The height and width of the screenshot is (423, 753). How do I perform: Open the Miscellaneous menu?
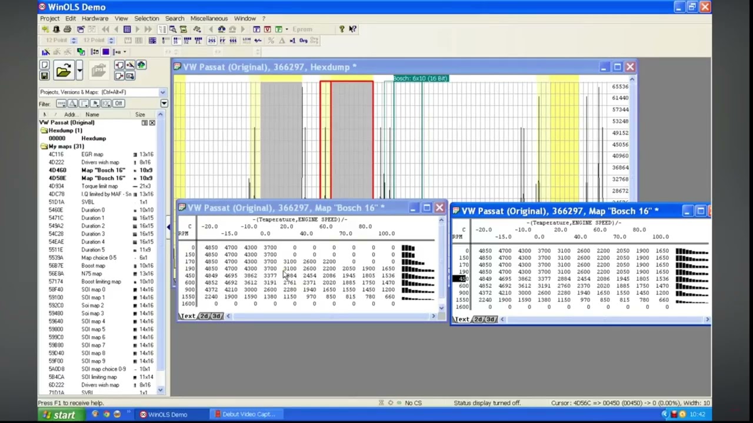[x=209, y=18]
